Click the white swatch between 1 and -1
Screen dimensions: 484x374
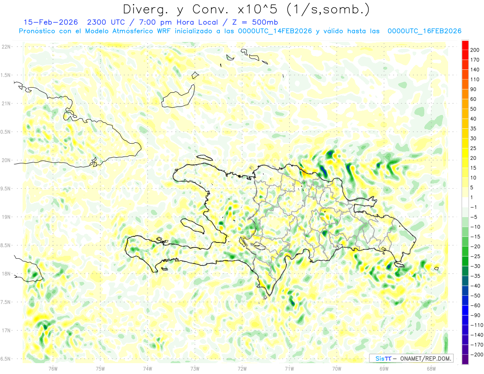[x=465, y=203]
